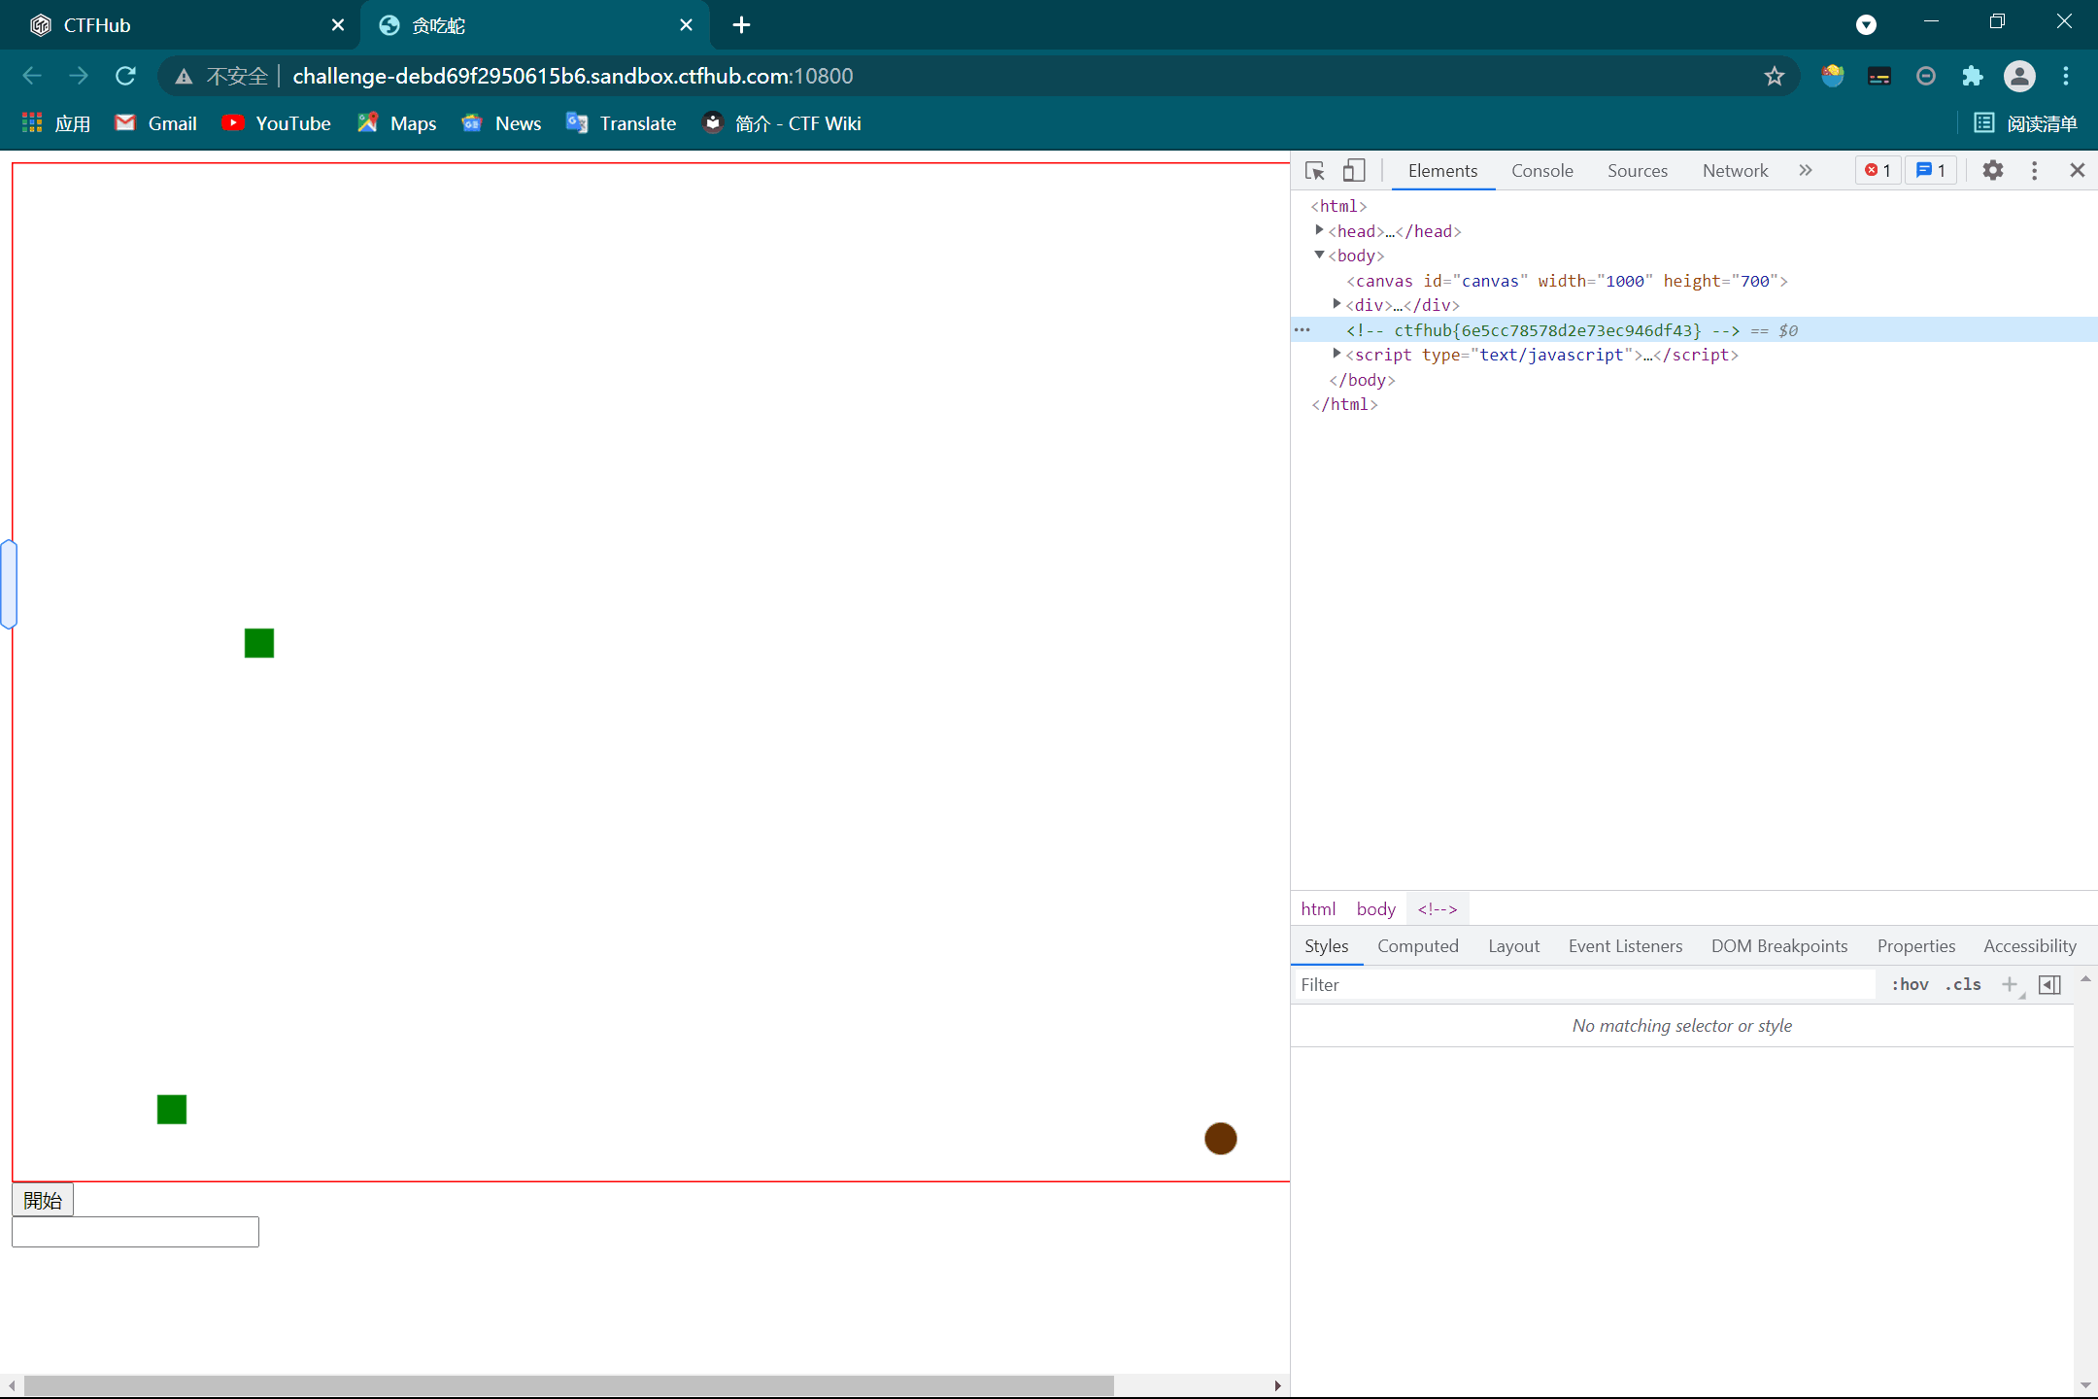This screenshot has height=1399, width=2098.
Task: Expand the script tag node
Action: point(1337,354)
